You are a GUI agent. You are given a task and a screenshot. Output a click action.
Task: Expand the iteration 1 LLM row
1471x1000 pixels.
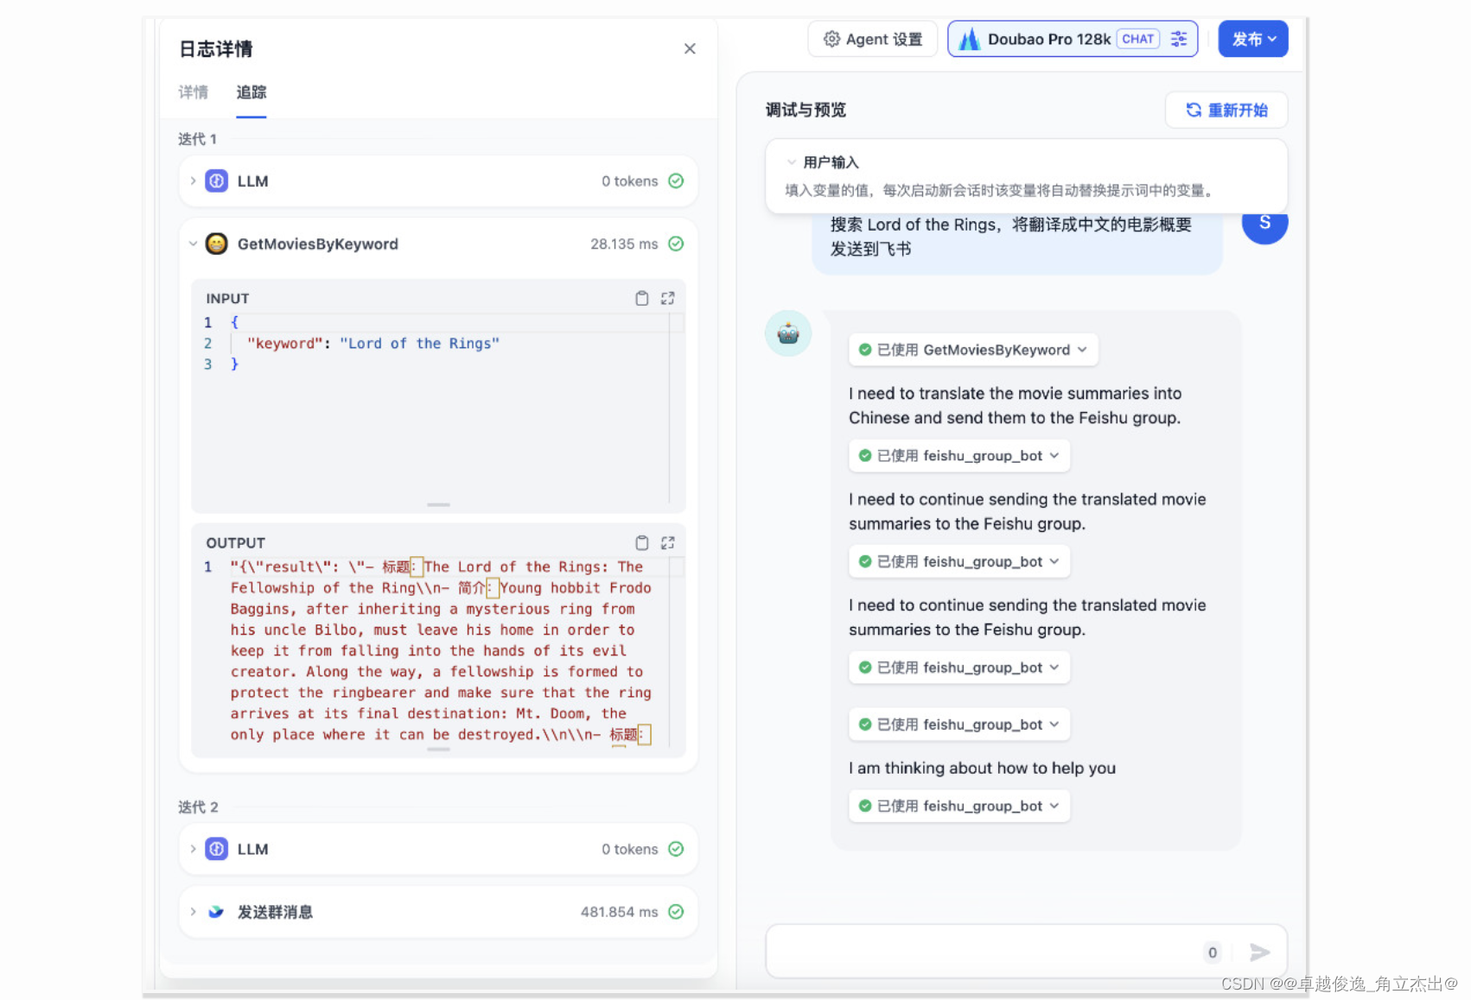tap(193, 181)
